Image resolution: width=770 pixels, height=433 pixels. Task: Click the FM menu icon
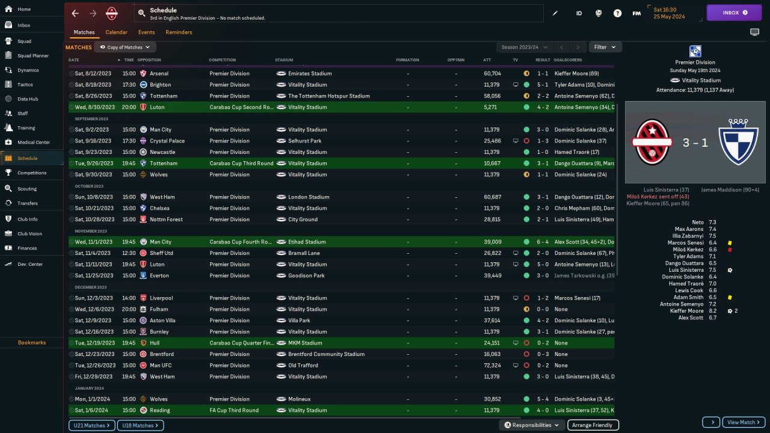(x=636, y=13)
